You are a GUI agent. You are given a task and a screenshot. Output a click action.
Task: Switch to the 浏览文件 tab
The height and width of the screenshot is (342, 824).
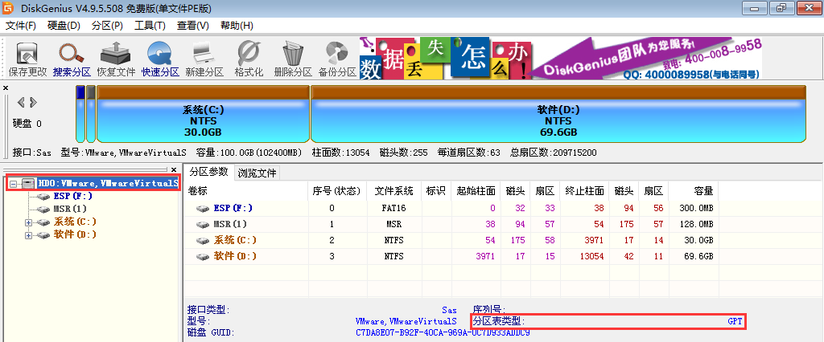pyautogui.click(x=257, y=173)
